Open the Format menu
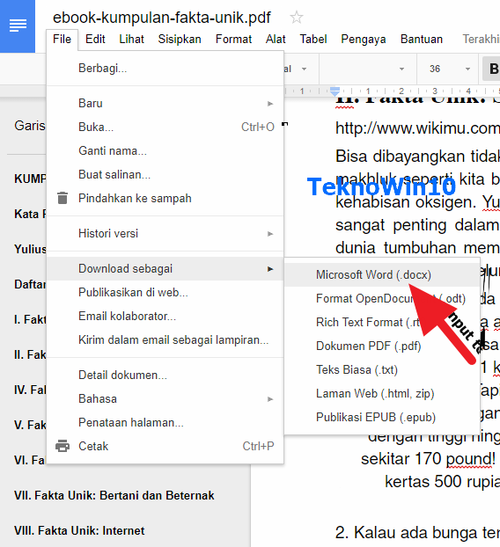Screen dimensions: 500x547 pos(233,39)
